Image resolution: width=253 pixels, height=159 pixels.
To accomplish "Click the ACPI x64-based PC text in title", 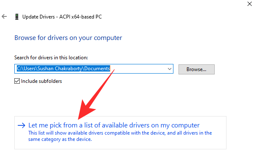I will click(80, 17).
